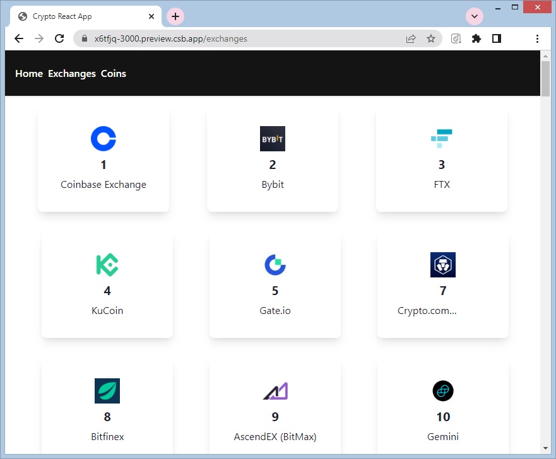Screen dimensions: 556x459
Task: Select the Crypto React App tab
Action: pyautogui.click(x=85, y=16)
